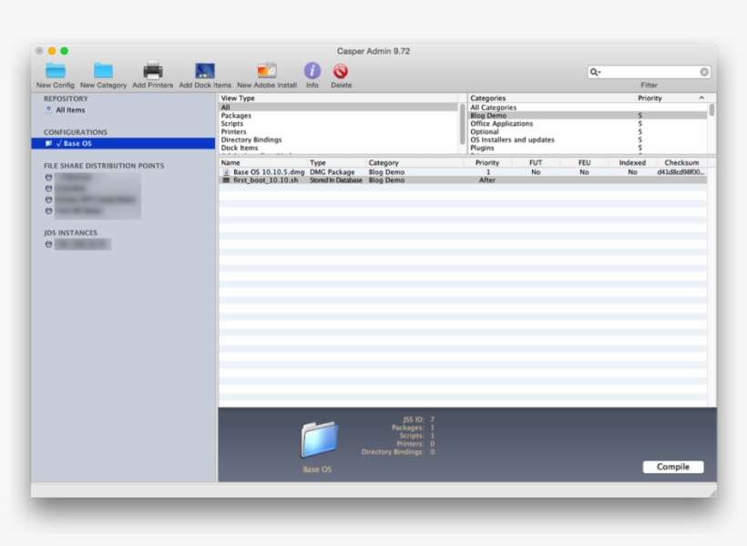Collapse the Priority column using its chevron
Viewport: 747px width, 546px height.
pyautogui.click(x=701, y=98)
